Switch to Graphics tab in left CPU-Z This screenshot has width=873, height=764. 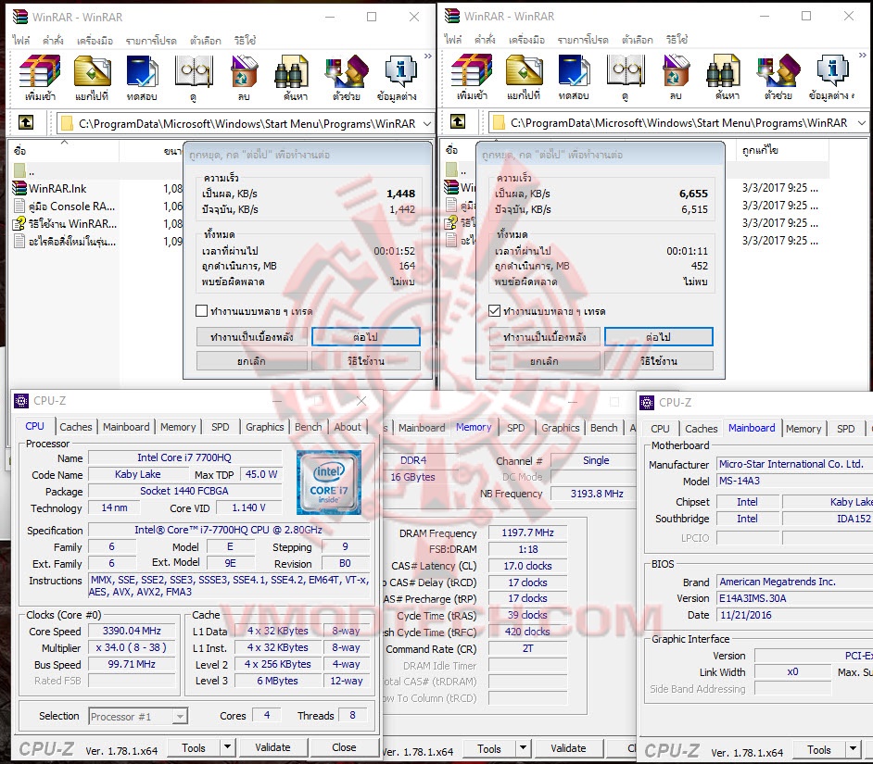tap(264, 427)
